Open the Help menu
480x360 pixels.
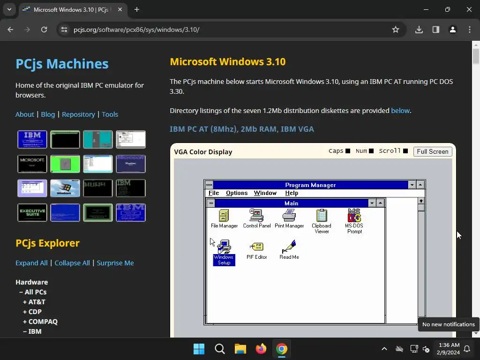tap(292, 193)
